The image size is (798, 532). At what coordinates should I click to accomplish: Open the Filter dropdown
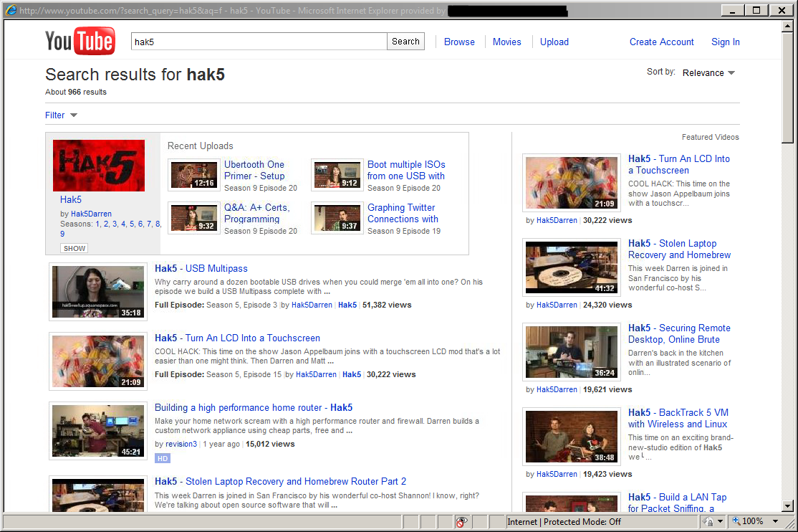point(61,115)
